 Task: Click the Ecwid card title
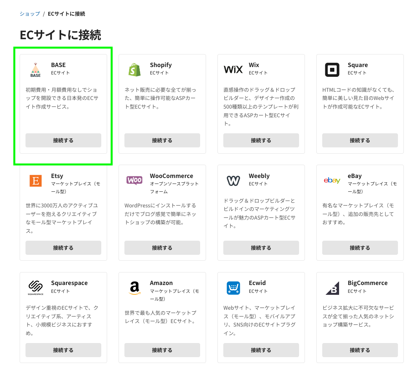pyautogui.click(x=257, y=283)
